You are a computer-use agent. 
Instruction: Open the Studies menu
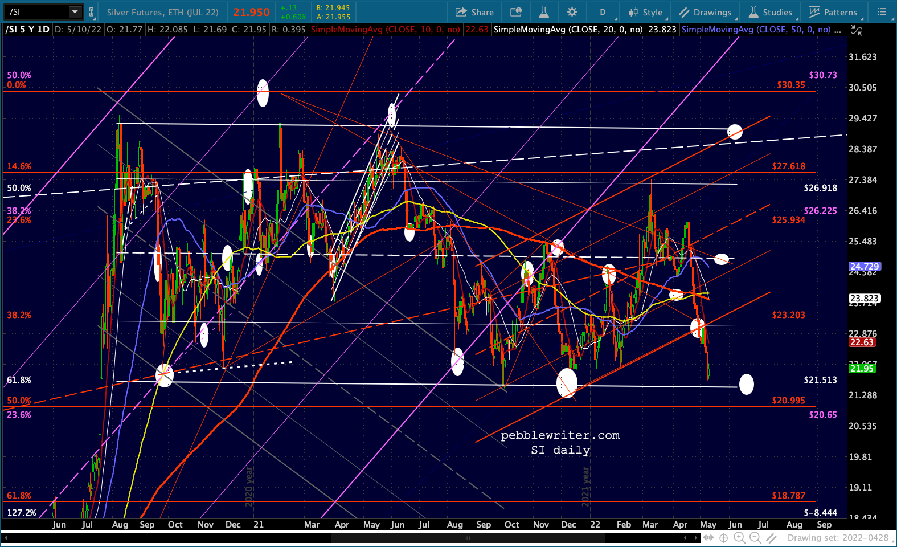pos(771,12)
